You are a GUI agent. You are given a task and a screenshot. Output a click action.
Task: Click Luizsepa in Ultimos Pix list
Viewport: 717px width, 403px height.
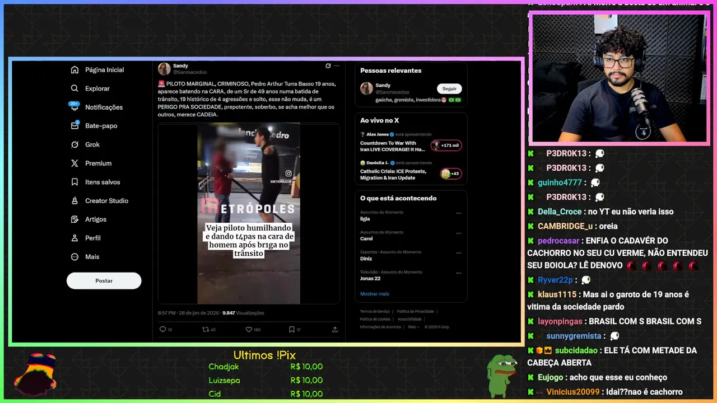(x=224, y=380)
